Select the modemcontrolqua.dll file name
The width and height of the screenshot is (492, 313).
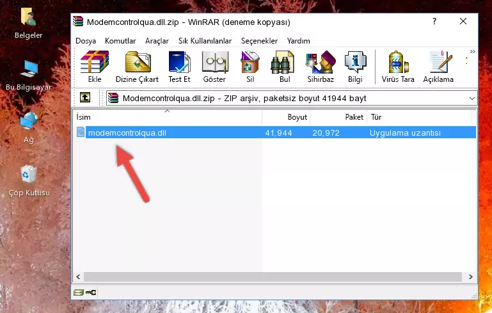[x=127, y=132]
